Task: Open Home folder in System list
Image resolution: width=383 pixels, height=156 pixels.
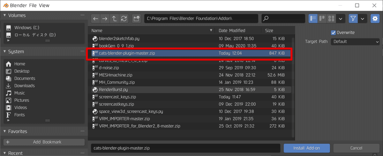Action: pos(44,64)
